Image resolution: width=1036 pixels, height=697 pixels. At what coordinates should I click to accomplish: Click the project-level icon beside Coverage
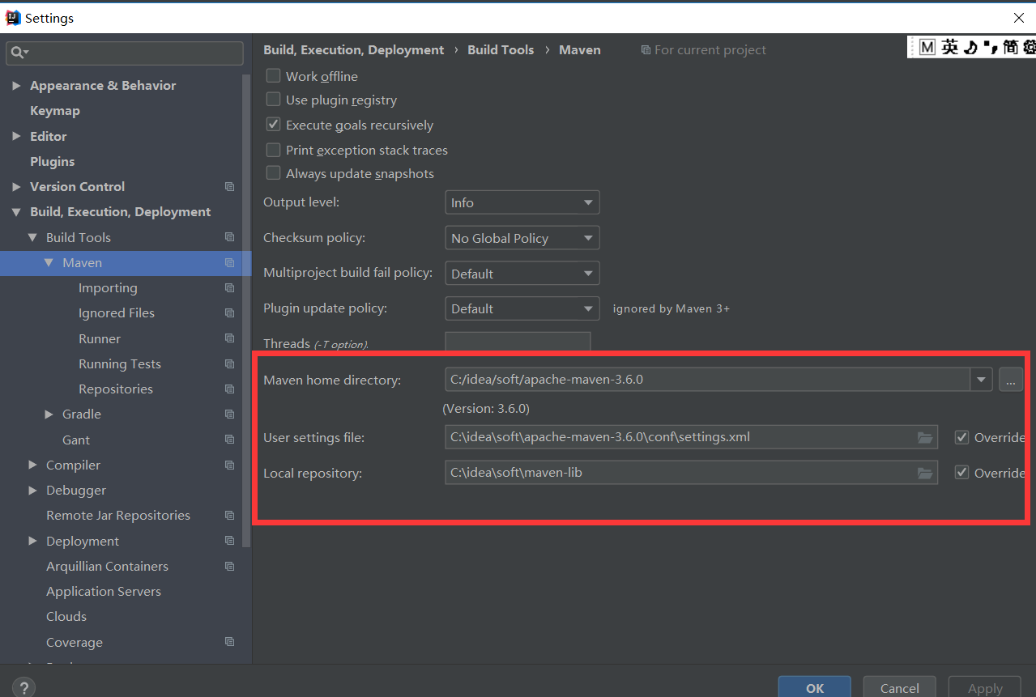(x=230, y=642)
